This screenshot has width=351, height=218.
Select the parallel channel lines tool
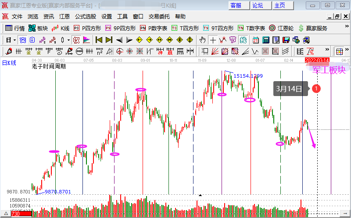click(x=286, y=51)
